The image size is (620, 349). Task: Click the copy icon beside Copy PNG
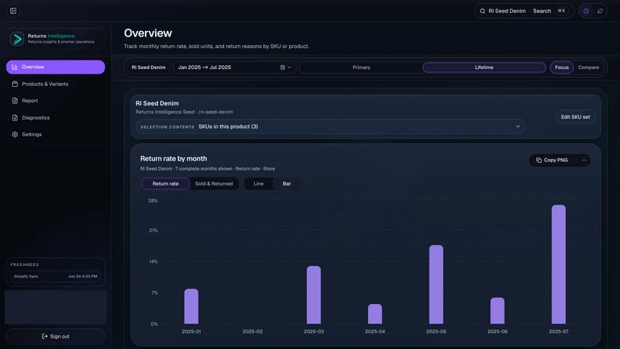pyautogui.click(x=539, y=160)
